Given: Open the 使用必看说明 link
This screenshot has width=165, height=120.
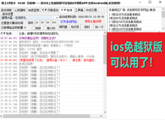Looking at the screenshot, I should point(93,22).
